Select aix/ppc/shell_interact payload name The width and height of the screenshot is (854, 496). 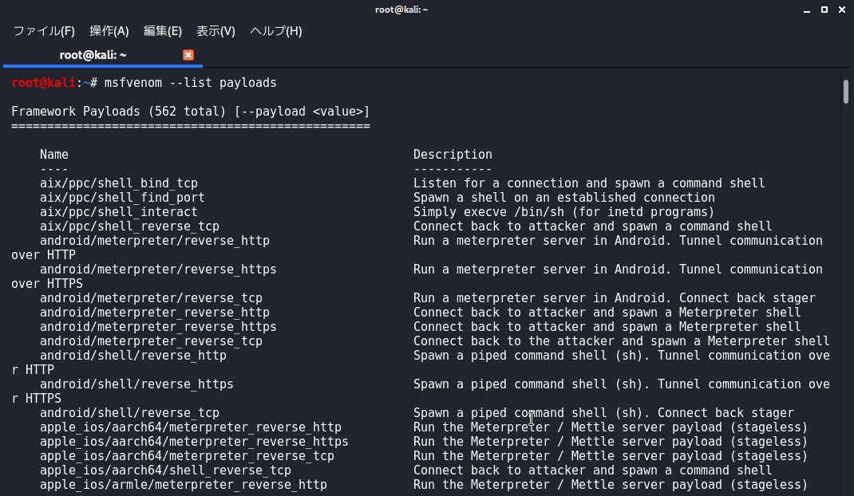click(x=119, y=212)
